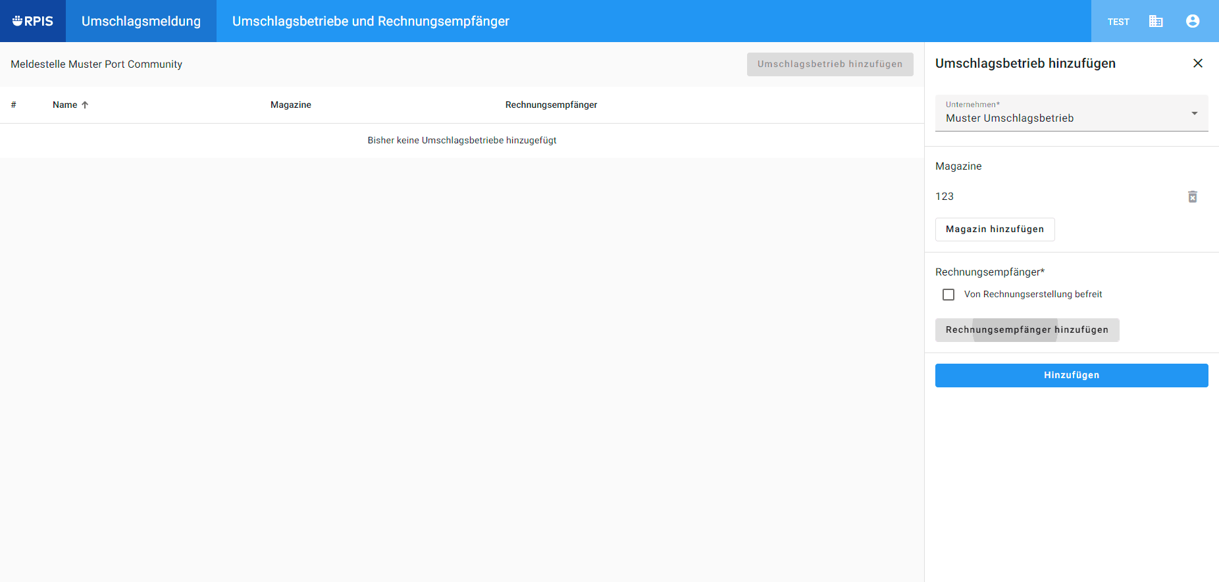Click the Rechnungsempfänger column header
Screen dimensions: 1219x582
(x=552, y=105)
